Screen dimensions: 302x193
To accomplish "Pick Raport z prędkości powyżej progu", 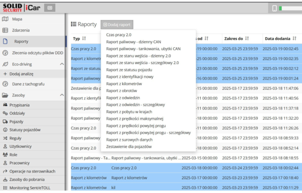I will tap(136, 126).
